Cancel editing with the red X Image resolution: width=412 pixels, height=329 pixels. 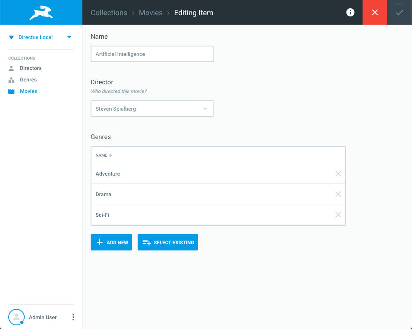(x=375, y=12)
